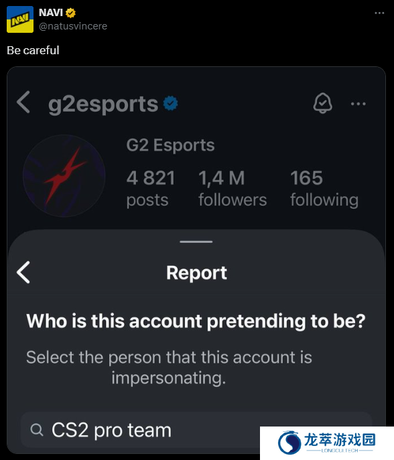Click the g2esports username heading
Viewport: 394px width, 460px height.
[x=103, y=104]
